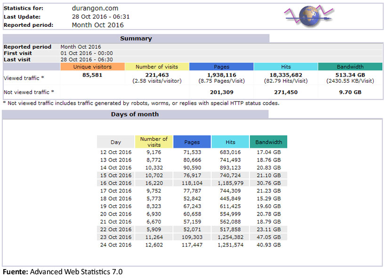Click the 513.34 GB bandwidth total
Viewport: 386px width, 278px height.
[350, 75]
